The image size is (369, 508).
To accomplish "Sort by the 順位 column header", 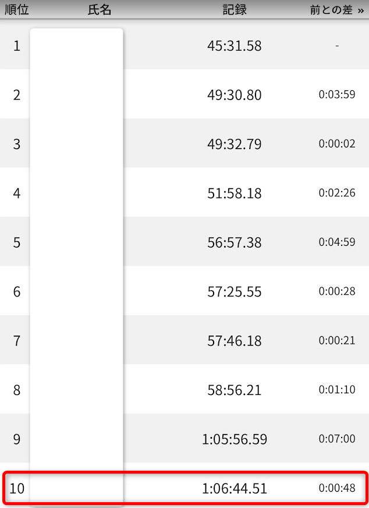I will tap(16, 10).
